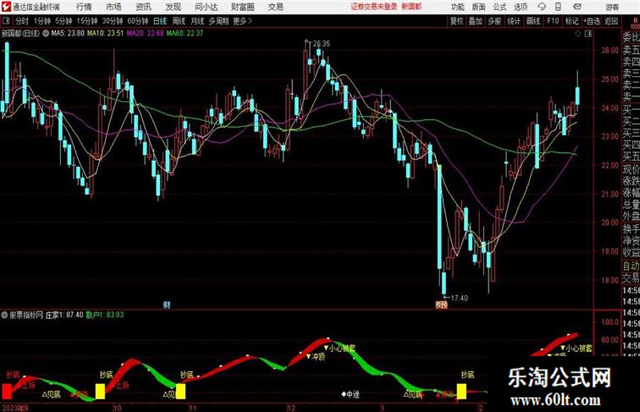
Task: Switch to the 60分钟 period tab
Action: point(137,21)
